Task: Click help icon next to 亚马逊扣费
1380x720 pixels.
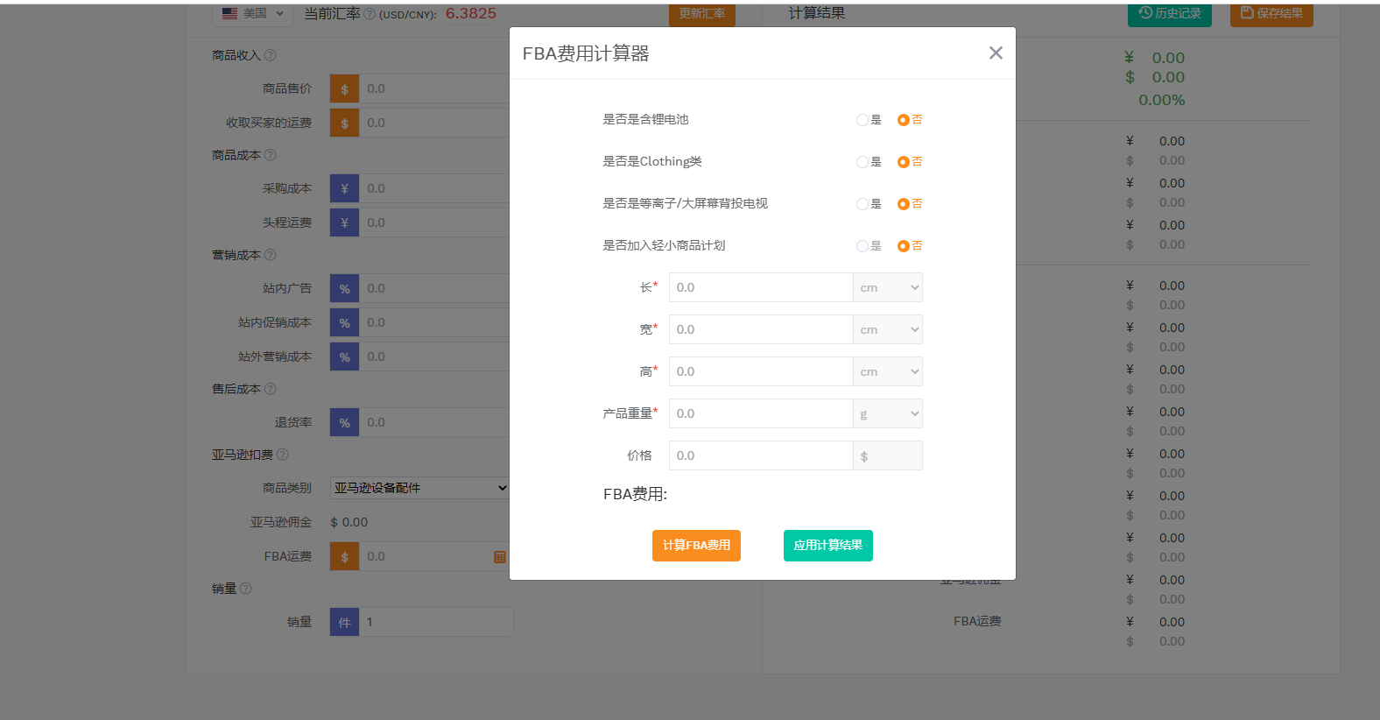Action: (283, 455)
